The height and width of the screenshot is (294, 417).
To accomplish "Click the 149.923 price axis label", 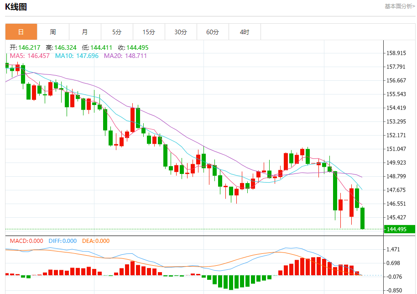I will [x=396, y=163].
